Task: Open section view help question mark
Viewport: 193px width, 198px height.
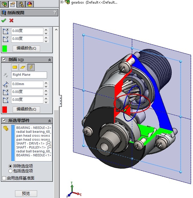Action: coord(55,12)
